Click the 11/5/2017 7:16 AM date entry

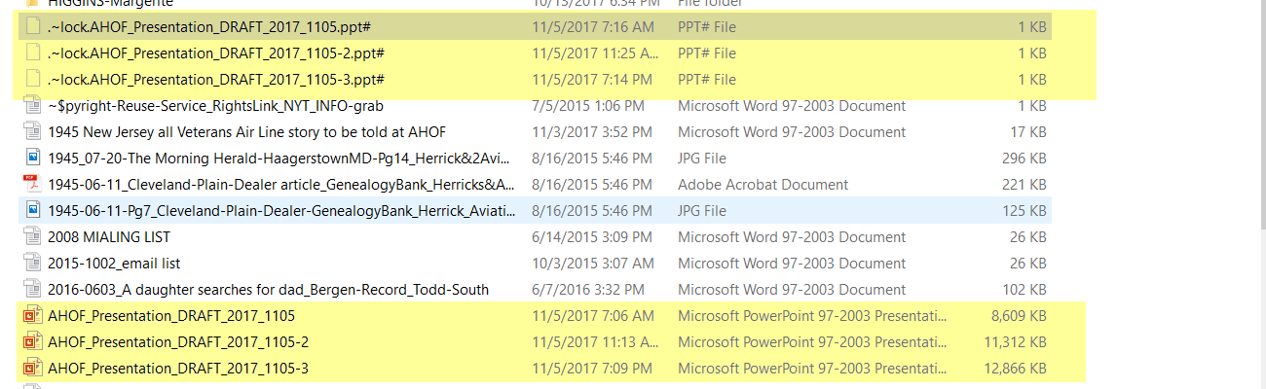593,26
